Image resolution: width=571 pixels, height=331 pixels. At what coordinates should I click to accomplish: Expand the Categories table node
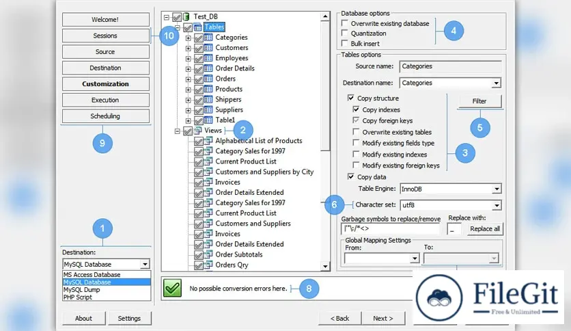coord(188,38)
